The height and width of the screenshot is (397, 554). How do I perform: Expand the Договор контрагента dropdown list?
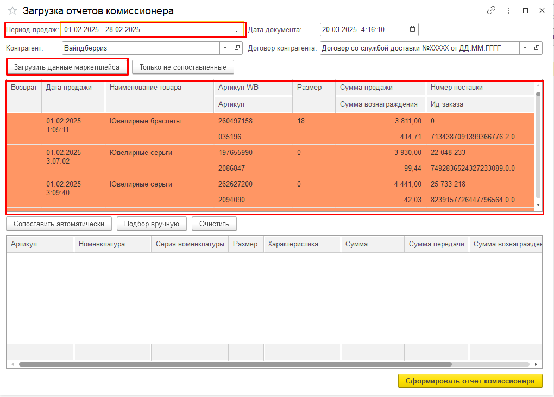click(525, 48)
